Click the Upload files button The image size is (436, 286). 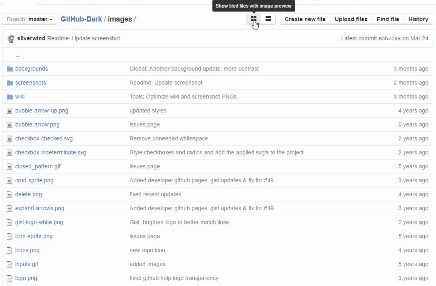tap(350, 19)
